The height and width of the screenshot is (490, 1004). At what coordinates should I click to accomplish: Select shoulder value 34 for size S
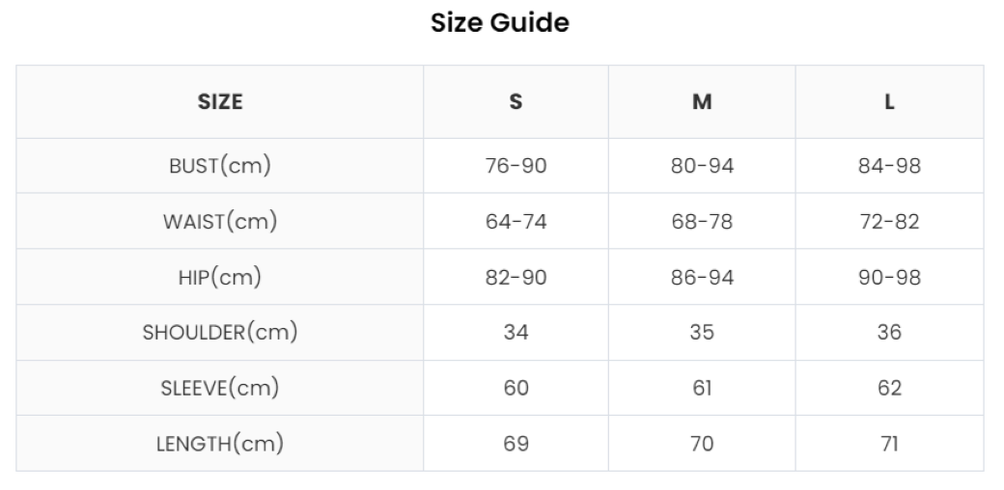point(516,333)
